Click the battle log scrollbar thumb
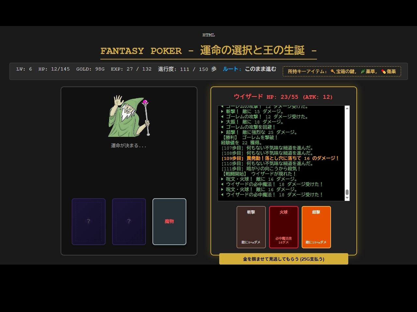Viewport: 417px width, 312px height. click(x=347, y=192)
